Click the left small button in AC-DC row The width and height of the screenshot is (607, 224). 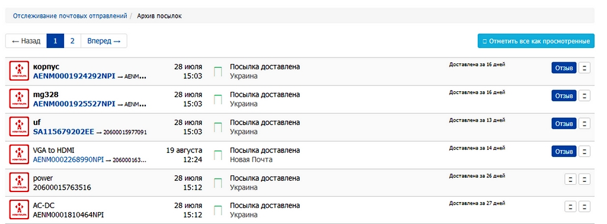point(571,207)
